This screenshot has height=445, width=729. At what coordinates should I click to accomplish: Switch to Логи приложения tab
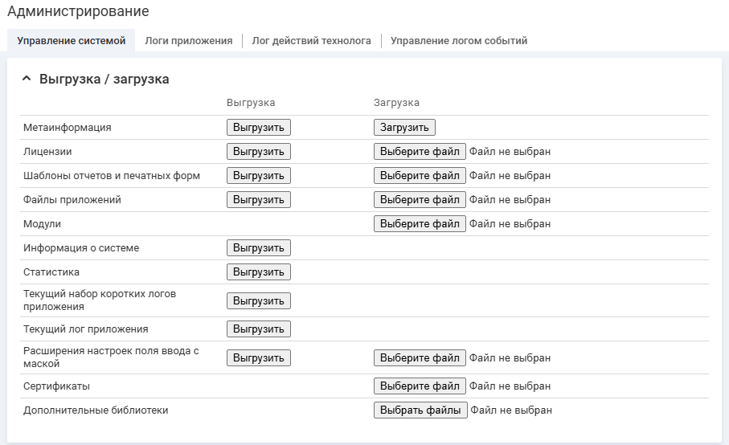189,41
